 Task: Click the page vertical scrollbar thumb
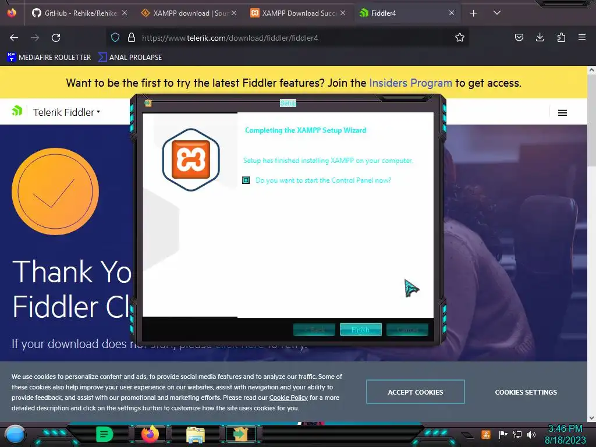coord(591,120)
